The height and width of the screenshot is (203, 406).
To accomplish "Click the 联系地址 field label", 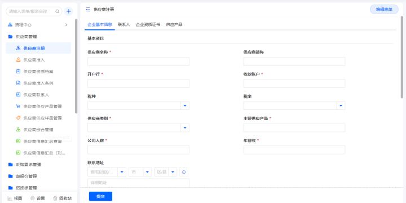I will [95, 162].
